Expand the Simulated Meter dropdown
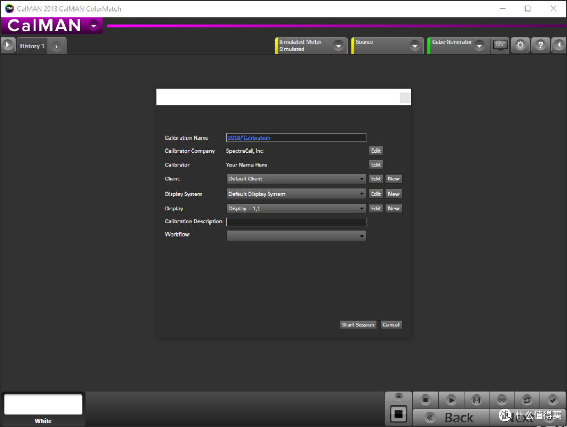The width and height of the screenshot is (567, 427). 338,46
